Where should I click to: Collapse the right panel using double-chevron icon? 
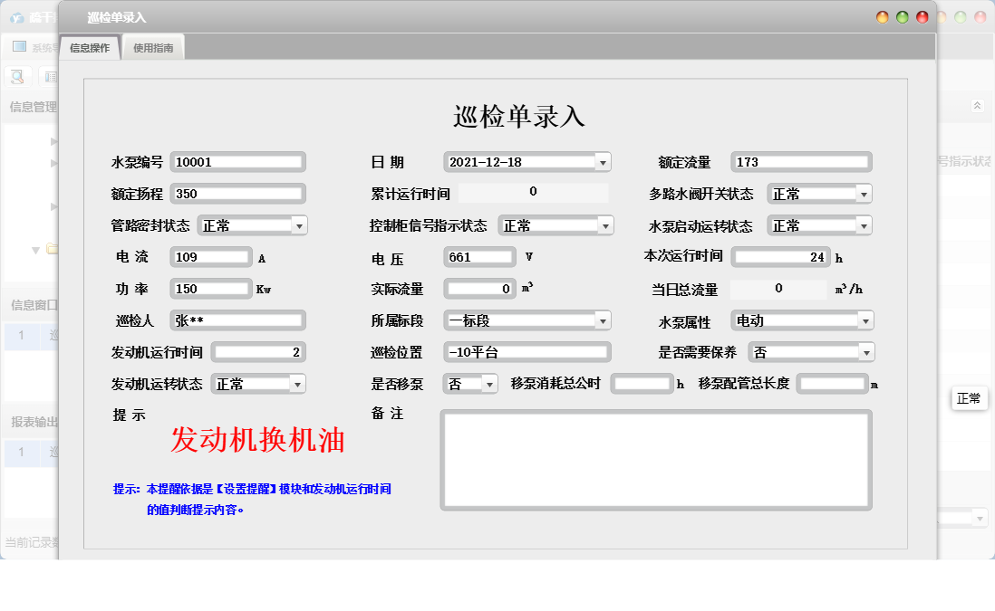[x=977, y=106]
